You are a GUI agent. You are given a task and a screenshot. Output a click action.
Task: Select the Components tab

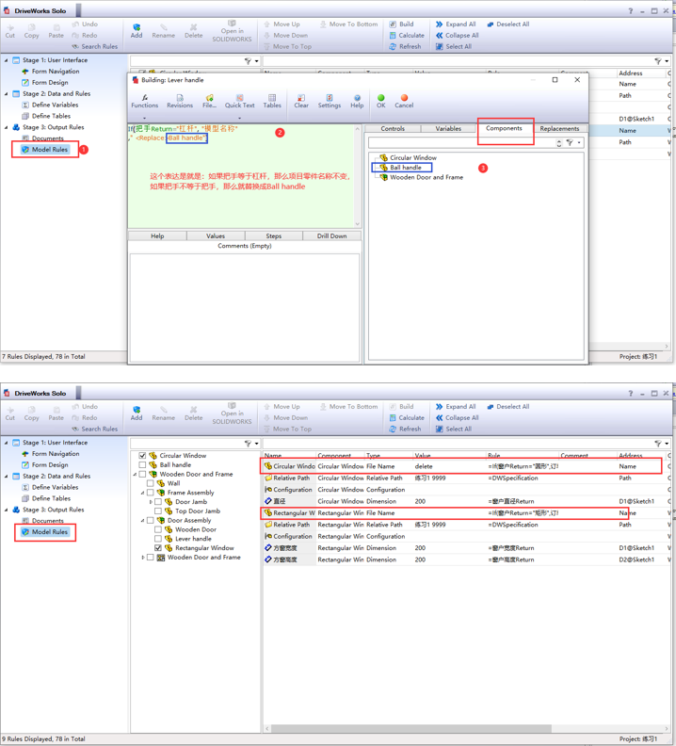tap(505, 128)
